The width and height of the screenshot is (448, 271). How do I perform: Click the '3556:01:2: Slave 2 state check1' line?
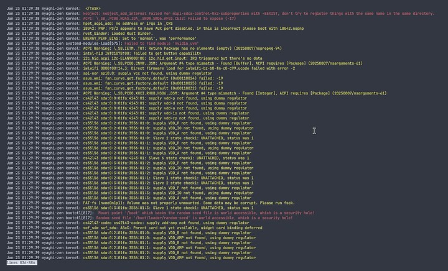pos(130,183)
